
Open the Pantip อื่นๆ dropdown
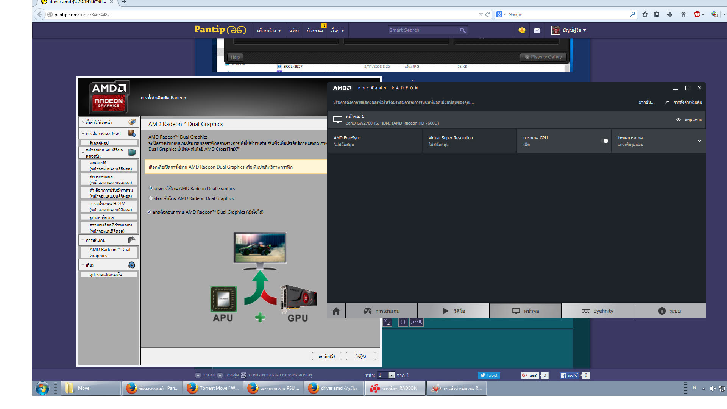coord(337,30)
